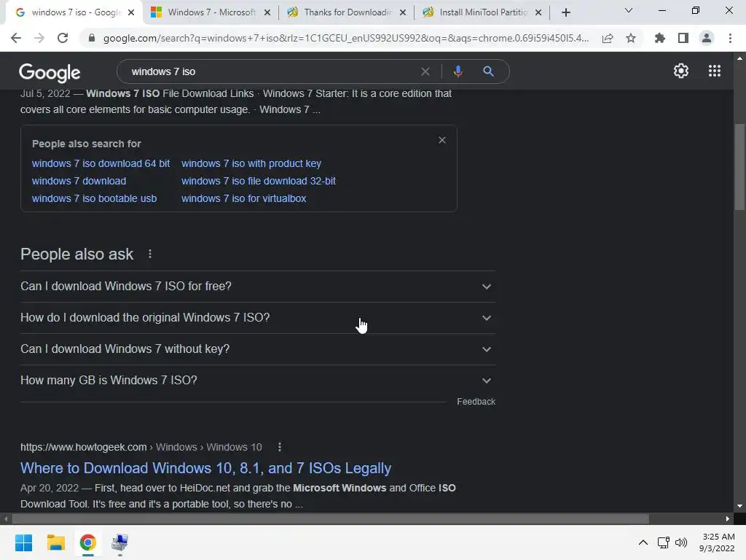Open the Google apps grid
This screenshot has width=746, height=560.
714,71
